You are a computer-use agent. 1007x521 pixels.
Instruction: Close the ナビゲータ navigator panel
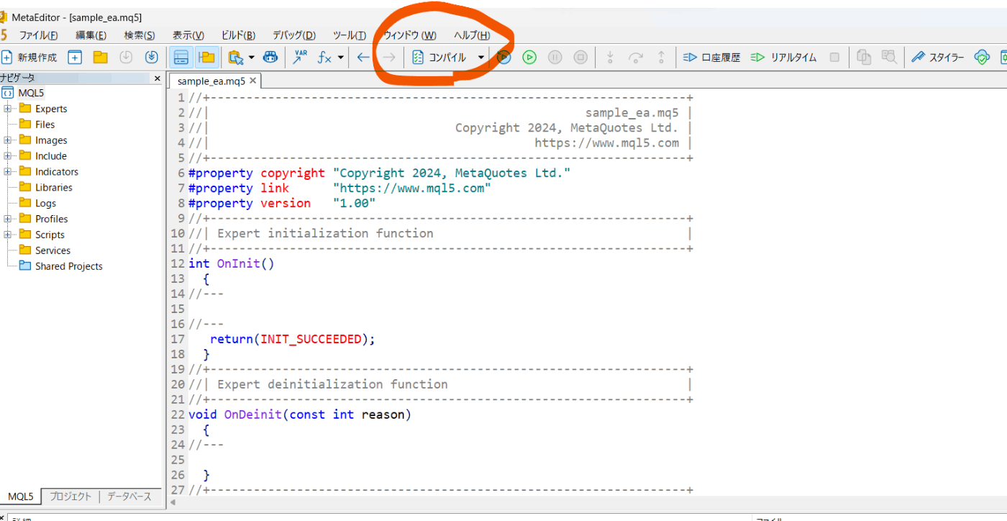click(x=157, y=78)
